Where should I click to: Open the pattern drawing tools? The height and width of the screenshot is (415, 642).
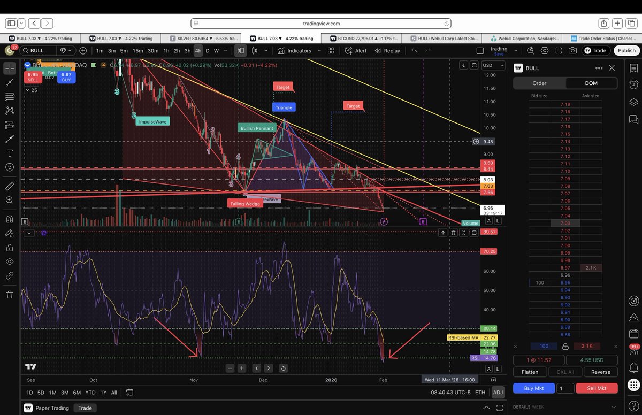(10, 111)
